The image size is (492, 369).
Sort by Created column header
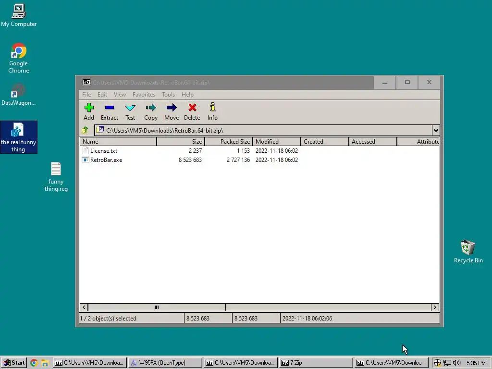point(325,142)
